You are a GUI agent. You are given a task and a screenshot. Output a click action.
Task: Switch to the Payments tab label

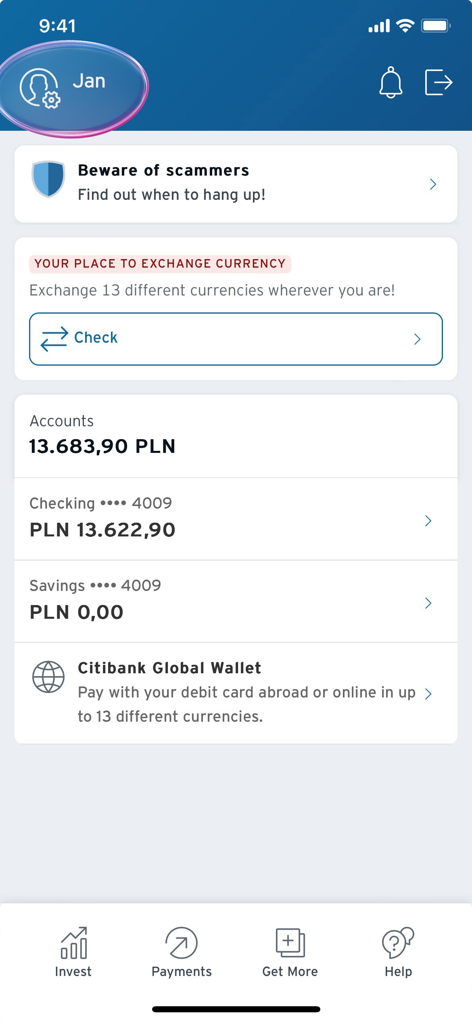click(182, 972)
